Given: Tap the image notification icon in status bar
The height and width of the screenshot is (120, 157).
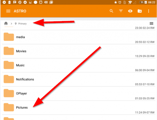Looking at the screenshot, I should pos(30,2).
